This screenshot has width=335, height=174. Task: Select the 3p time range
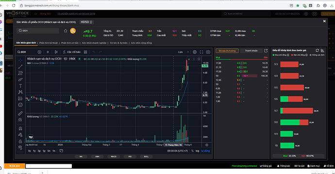[39, 151]
